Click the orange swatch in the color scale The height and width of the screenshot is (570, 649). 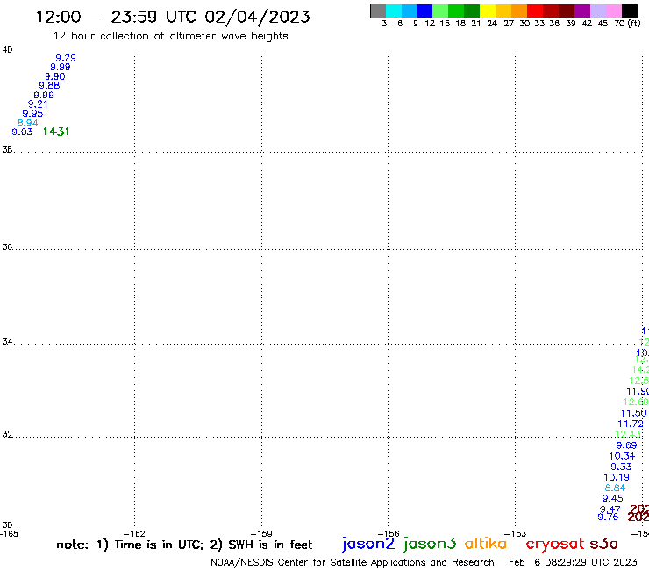pos(519,11)
